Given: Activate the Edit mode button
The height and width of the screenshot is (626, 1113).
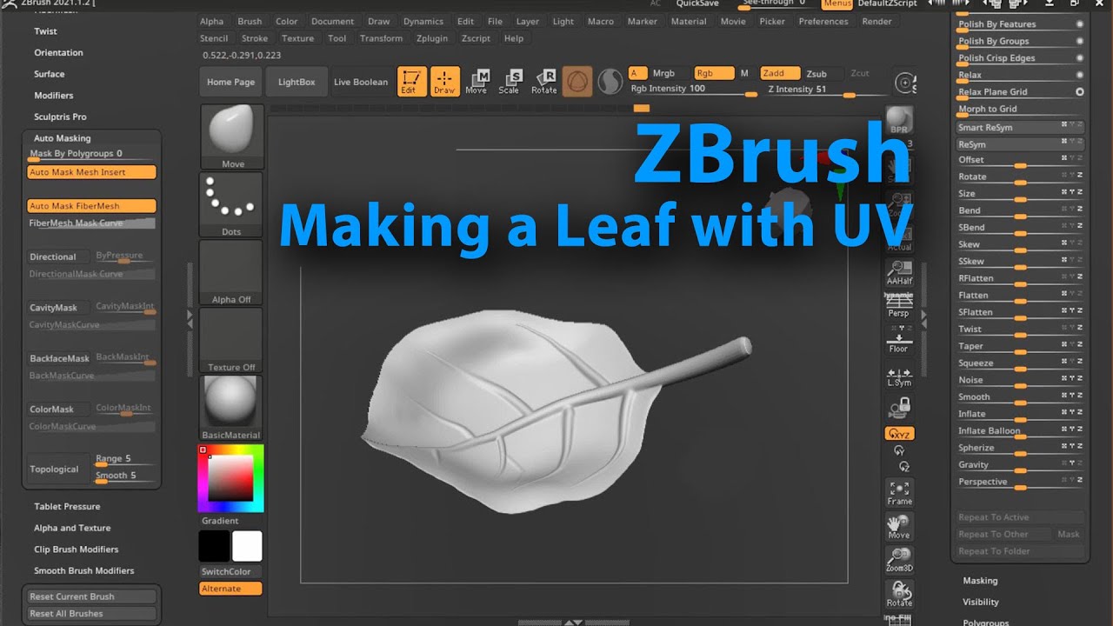Looking at the screenshot, I should [x=412, y=82].
